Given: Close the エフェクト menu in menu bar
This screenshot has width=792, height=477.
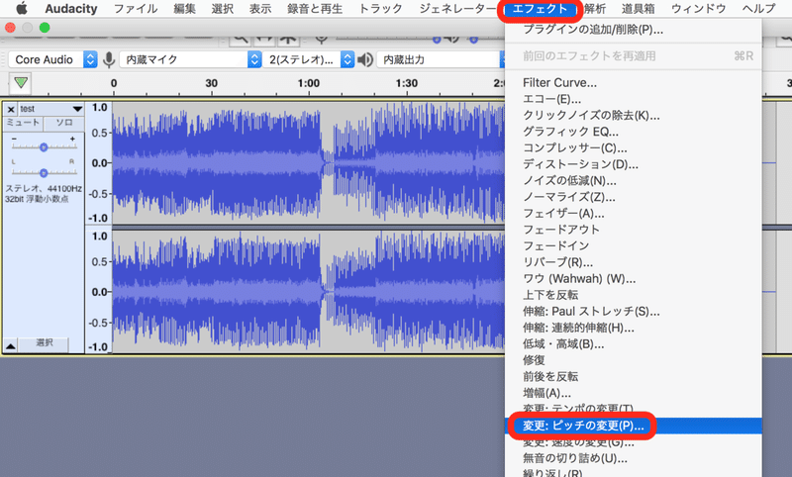Looking at the screenshot, I should pos(540,9).
